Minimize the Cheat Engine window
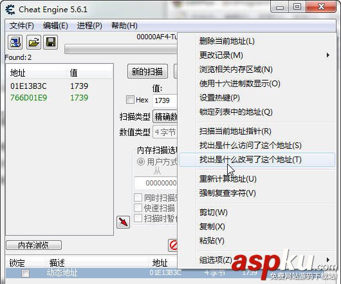 280,7
